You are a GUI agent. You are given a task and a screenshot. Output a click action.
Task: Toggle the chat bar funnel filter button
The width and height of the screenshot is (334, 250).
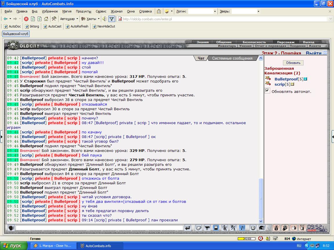pyautogui.click(x=207, y=228)
